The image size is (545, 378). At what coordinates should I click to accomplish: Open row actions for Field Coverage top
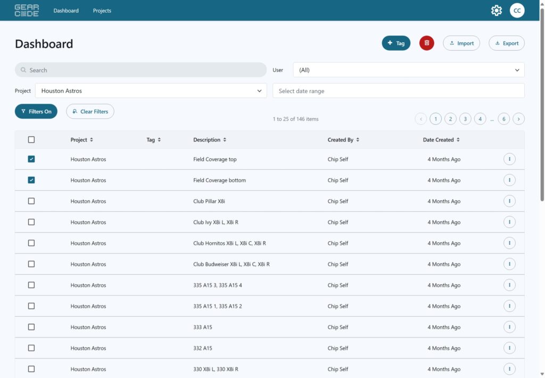(x=509, y=159)
